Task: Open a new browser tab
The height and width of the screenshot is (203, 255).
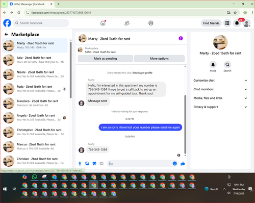Action: click(59, 4)
